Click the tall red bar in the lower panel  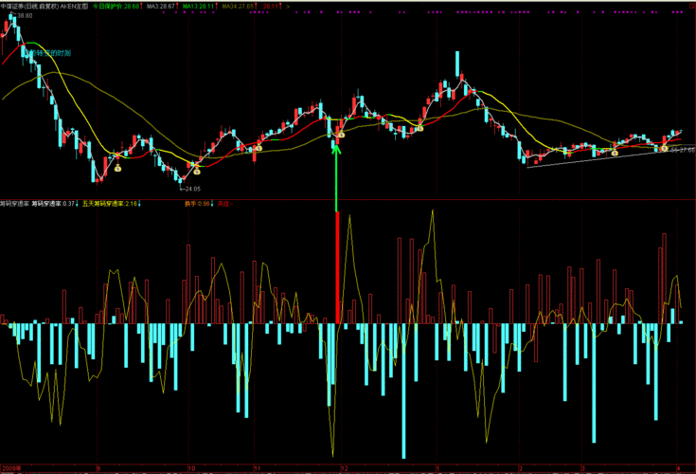(x=337, y=267)
